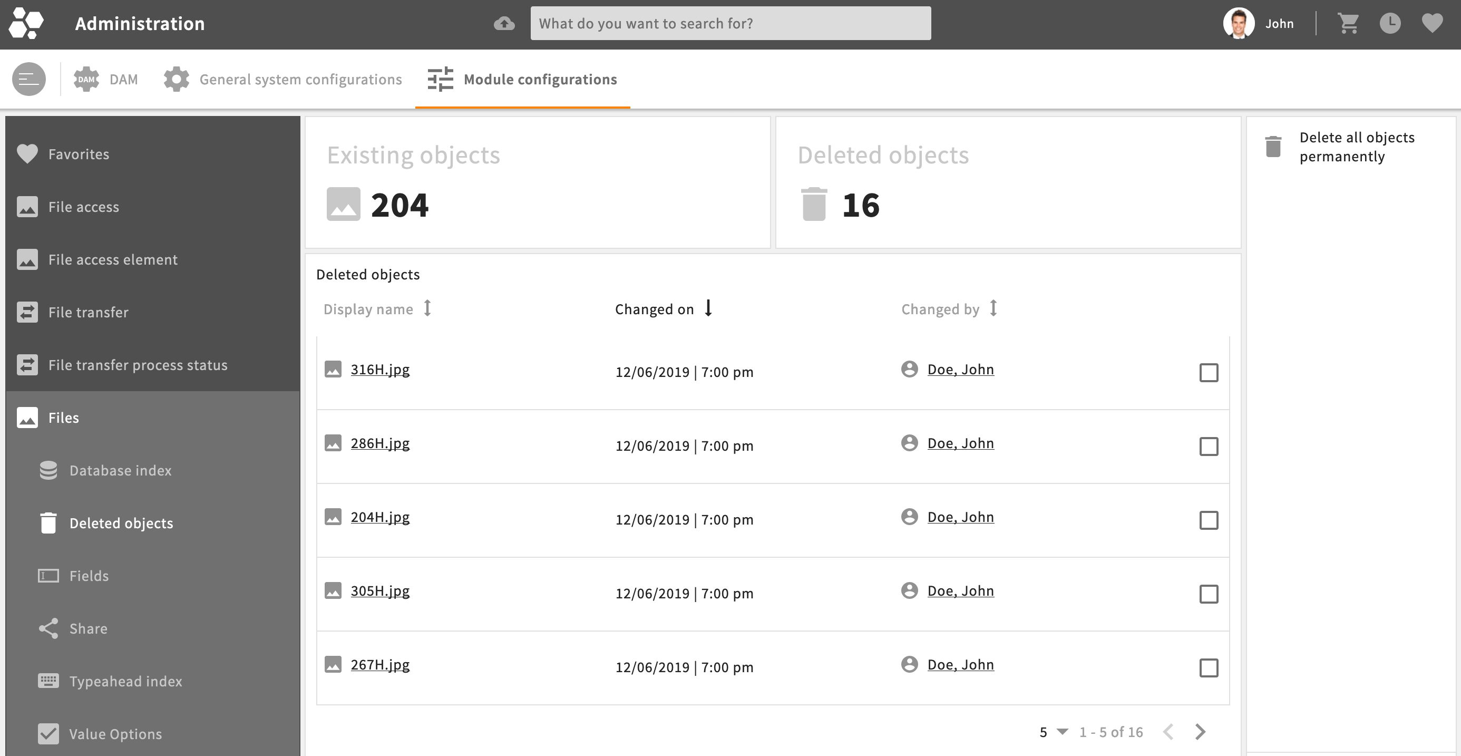
Task: Open the DAM tab
Action: point(105,79)
